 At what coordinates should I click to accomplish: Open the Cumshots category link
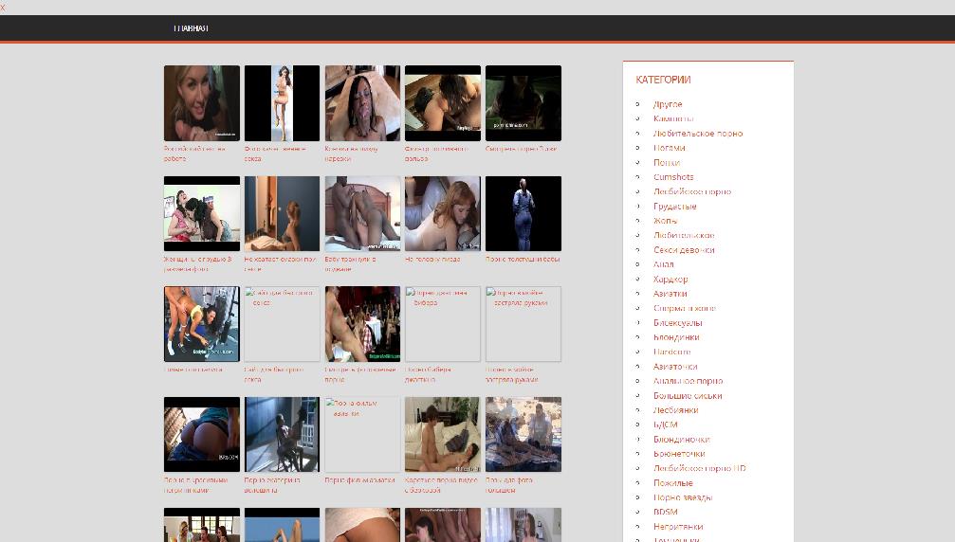click(x=673, y=177)
